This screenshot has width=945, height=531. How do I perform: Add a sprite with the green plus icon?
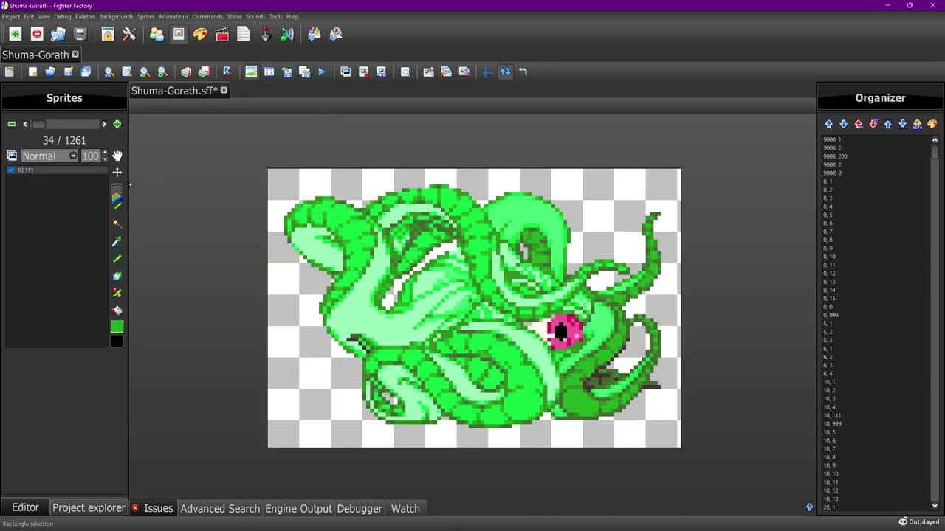117,124
